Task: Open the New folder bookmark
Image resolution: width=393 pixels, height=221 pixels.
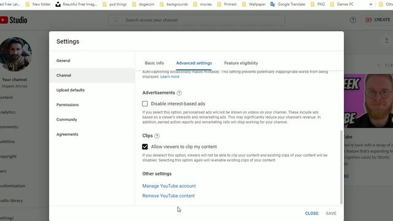Action: [38, 4]
